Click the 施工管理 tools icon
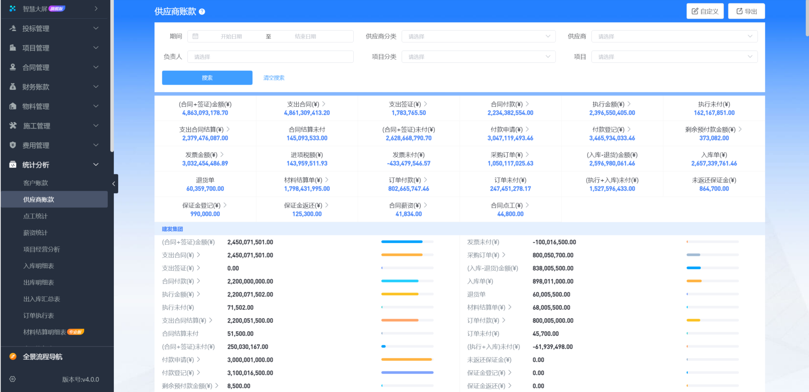The image size is (809, 392). (13, 126)
